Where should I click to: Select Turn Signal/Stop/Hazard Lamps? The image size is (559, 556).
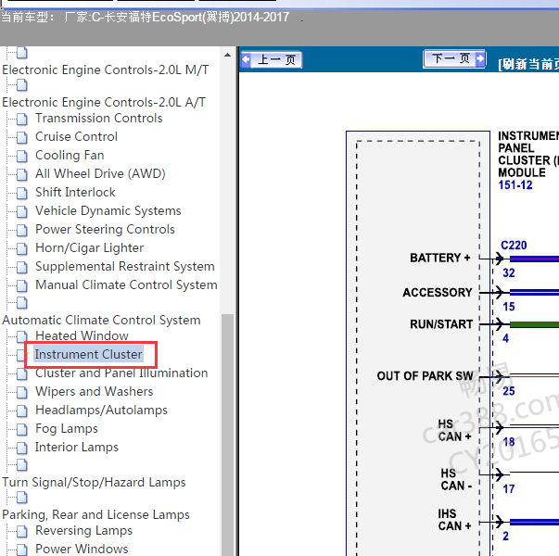[94, 482]
